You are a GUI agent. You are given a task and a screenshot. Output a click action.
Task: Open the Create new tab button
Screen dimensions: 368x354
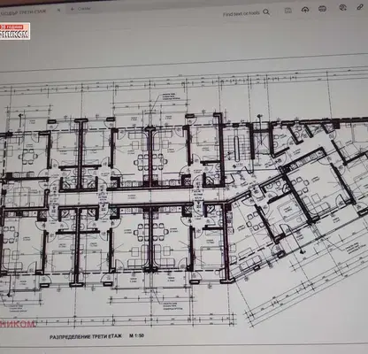point(81,9)
